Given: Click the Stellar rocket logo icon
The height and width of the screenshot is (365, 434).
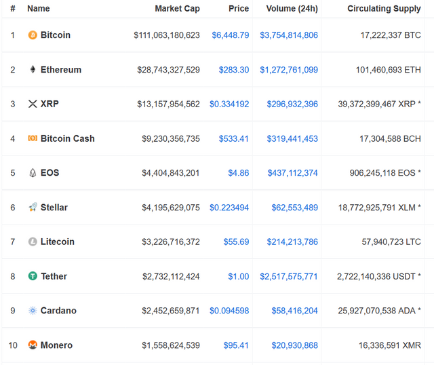Looking at the screenshot, I should 33,208.
